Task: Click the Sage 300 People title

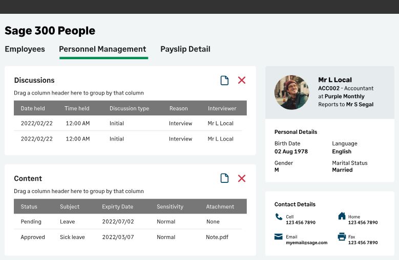Action: pos(50,31)
